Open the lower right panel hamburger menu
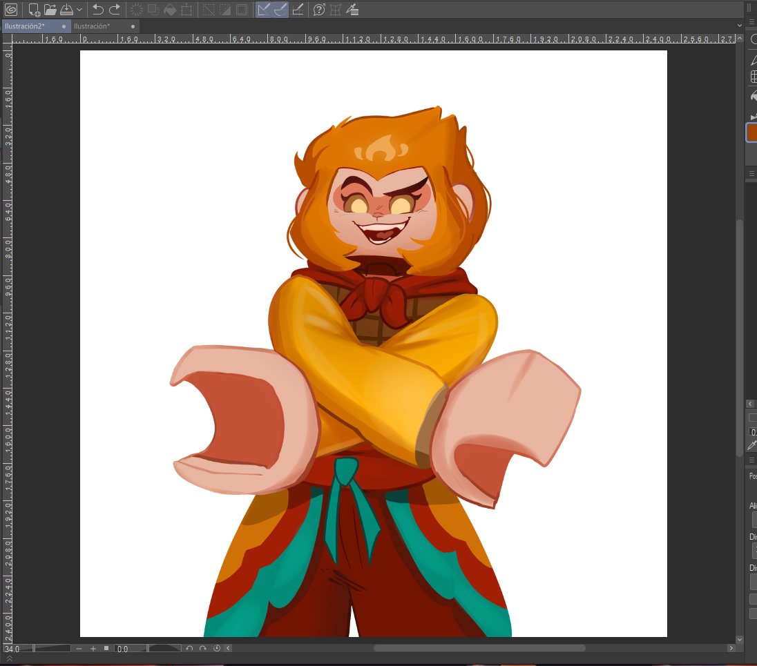757x666 pixels. [751, 460]
